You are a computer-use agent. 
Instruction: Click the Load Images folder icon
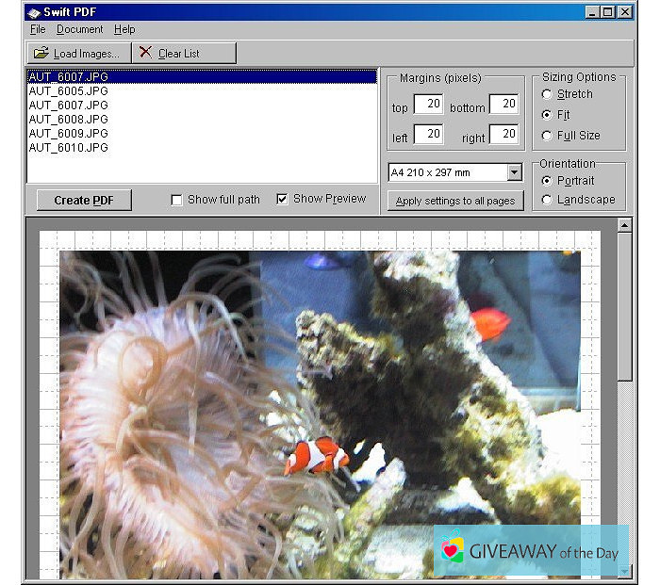[x=41, y=54]
